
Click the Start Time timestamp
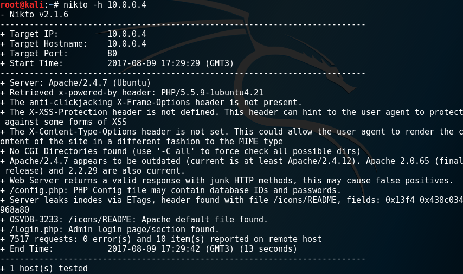click(170, 63)
